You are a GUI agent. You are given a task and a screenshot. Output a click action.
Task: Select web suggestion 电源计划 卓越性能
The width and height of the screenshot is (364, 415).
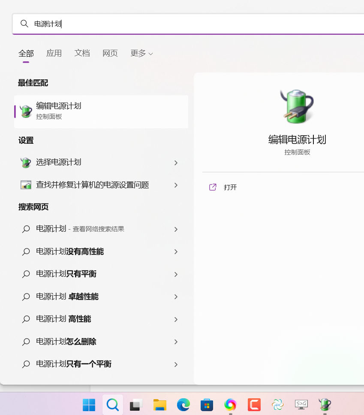pyautogui.click(x=67, y=297)
